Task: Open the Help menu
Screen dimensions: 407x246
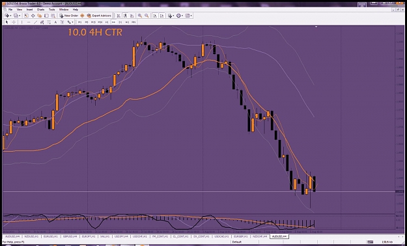Action: tap(76, 9)
